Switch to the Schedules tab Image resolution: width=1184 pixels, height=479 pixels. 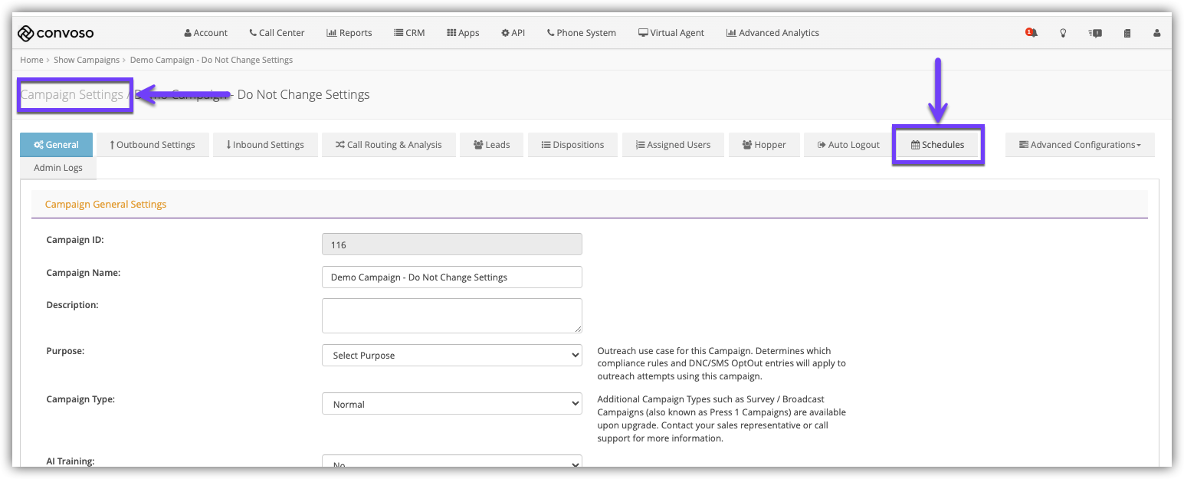click(937, 145)
